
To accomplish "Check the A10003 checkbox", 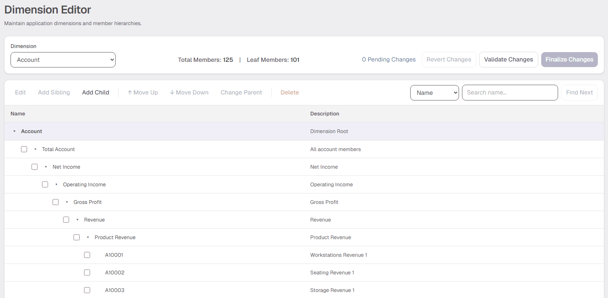I will pos(87,290).
